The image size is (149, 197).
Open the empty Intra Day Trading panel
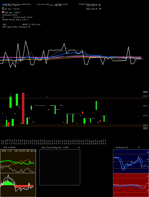pos(60,167)
